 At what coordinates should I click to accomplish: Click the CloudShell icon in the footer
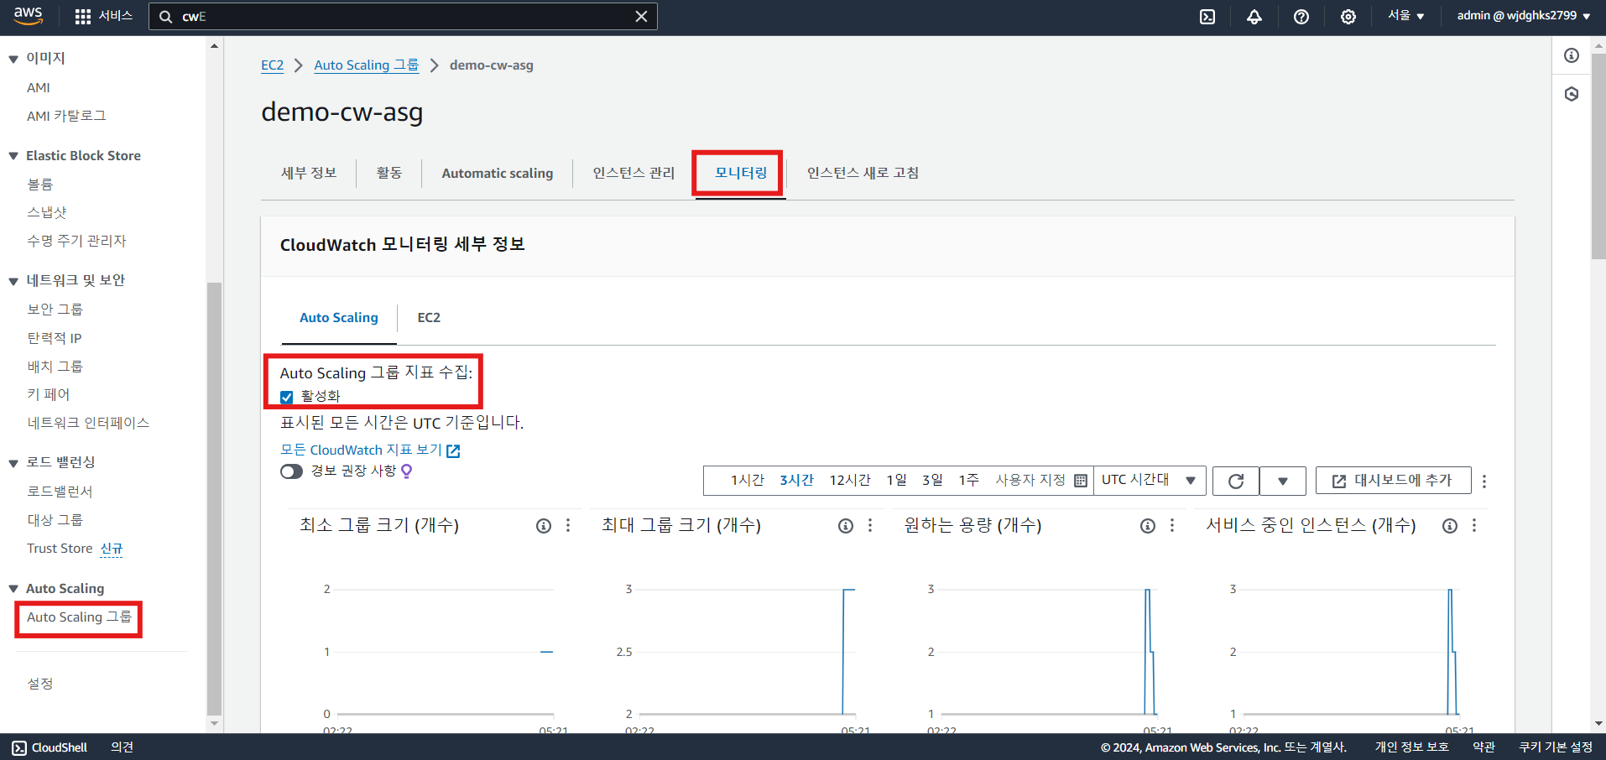click(x=19, y=747)
